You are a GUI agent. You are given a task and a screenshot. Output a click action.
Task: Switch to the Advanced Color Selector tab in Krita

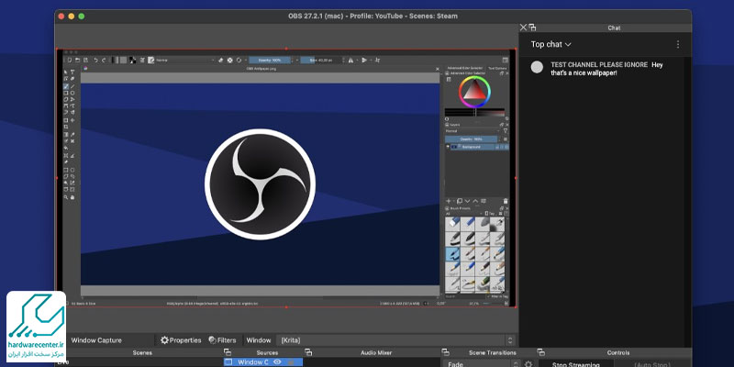[x=465, y=68]
